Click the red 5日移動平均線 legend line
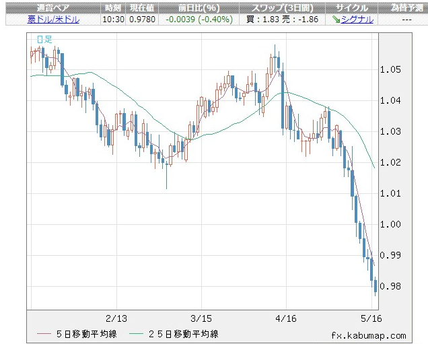Screen dimensions: 428x344 [45, 334]
